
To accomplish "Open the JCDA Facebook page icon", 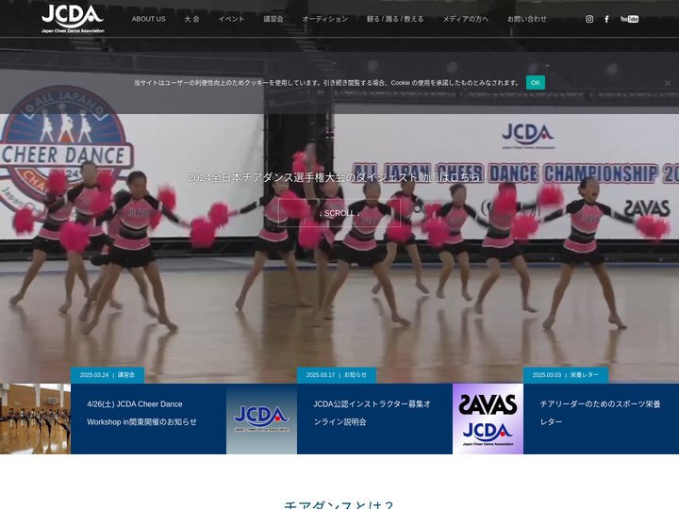I will (606, 19).
